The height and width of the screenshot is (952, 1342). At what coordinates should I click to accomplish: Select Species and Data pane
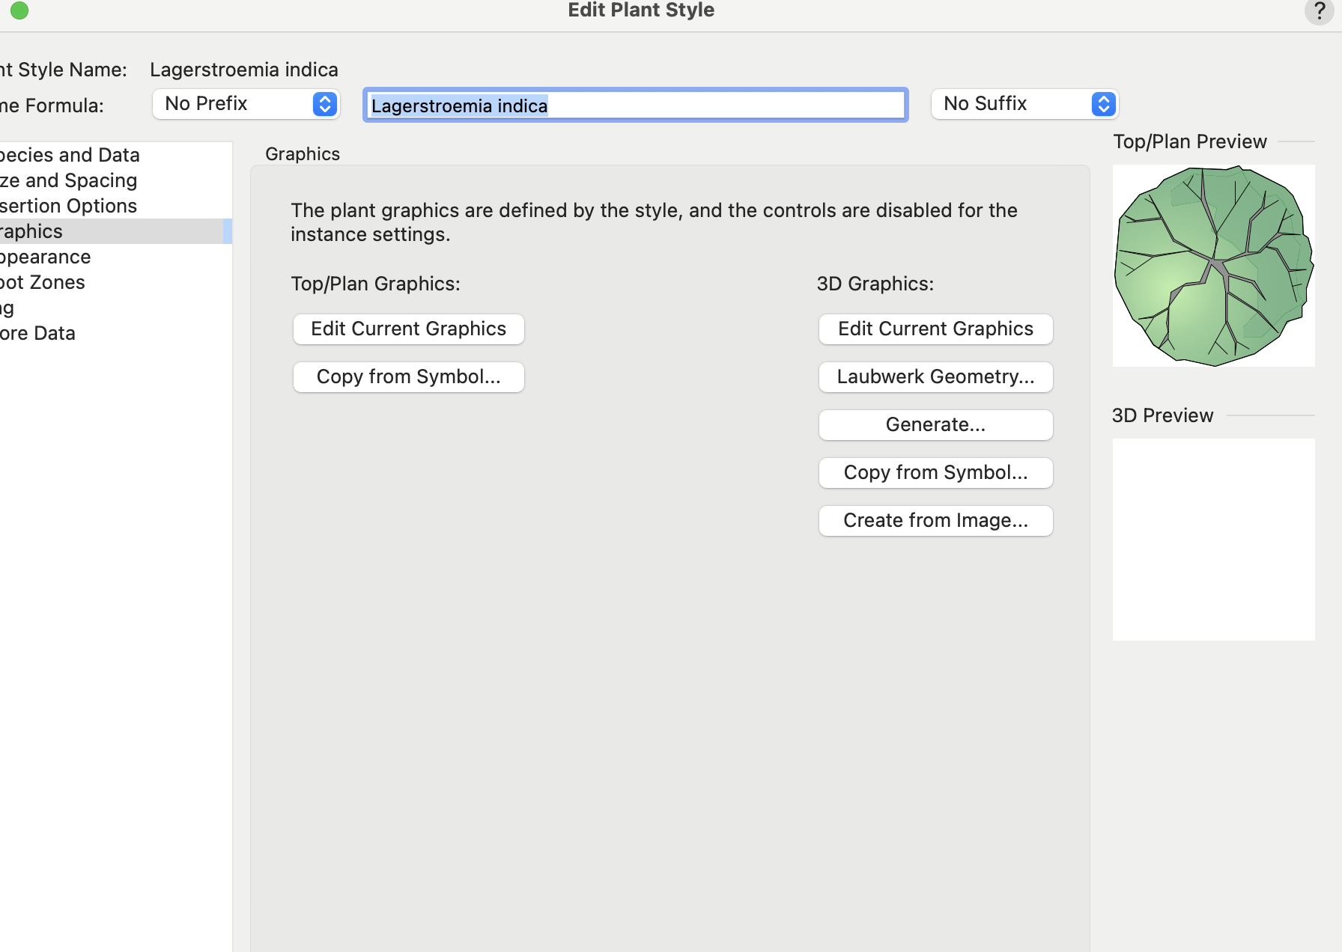click(x=70, y=155)
